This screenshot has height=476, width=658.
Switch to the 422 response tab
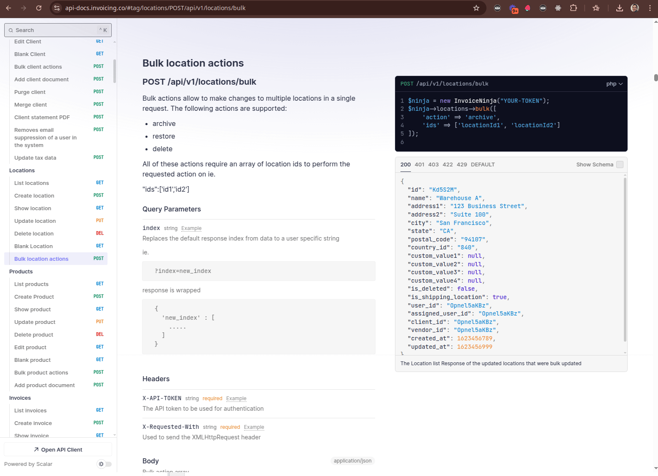[448, 165]
